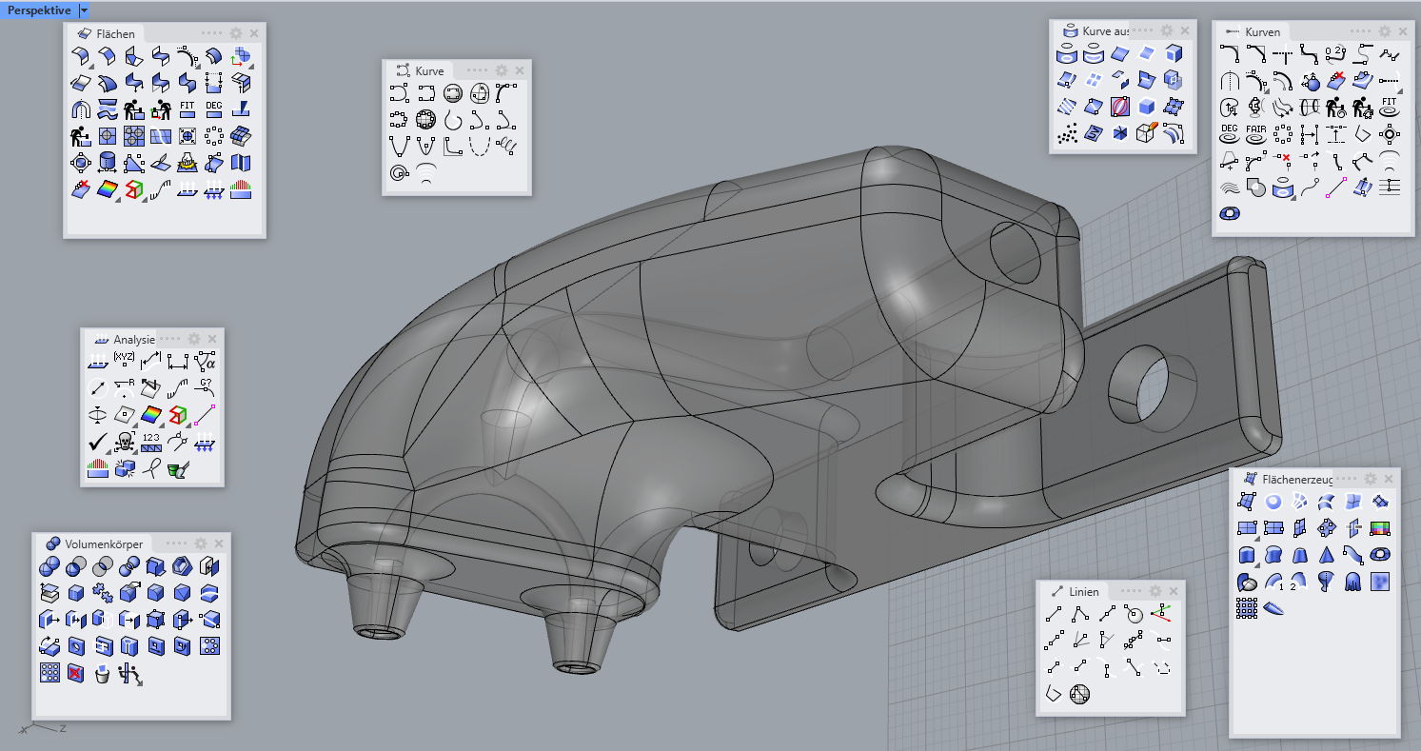Viewport: 1421px width, 751px height.
Task: Click the Perspektive viewport title
Action: (x=38, y=10)
